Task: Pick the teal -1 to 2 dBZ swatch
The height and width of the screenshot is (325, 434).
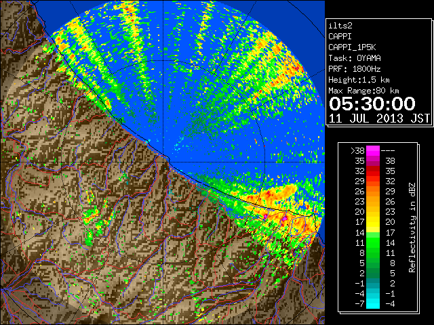Action: click(x=373, y=283)
